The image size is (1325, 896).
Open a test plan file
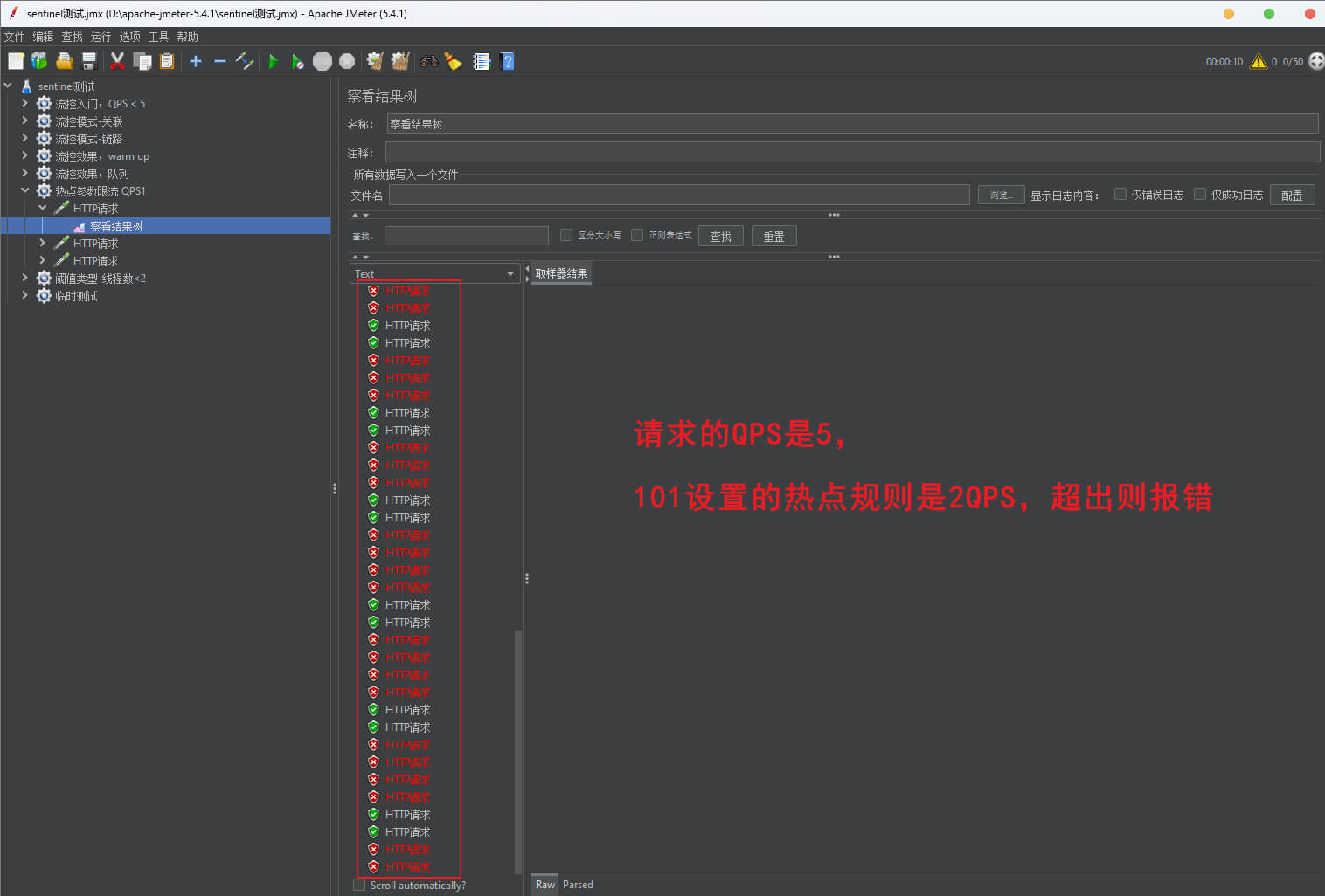tap(64, 61)
